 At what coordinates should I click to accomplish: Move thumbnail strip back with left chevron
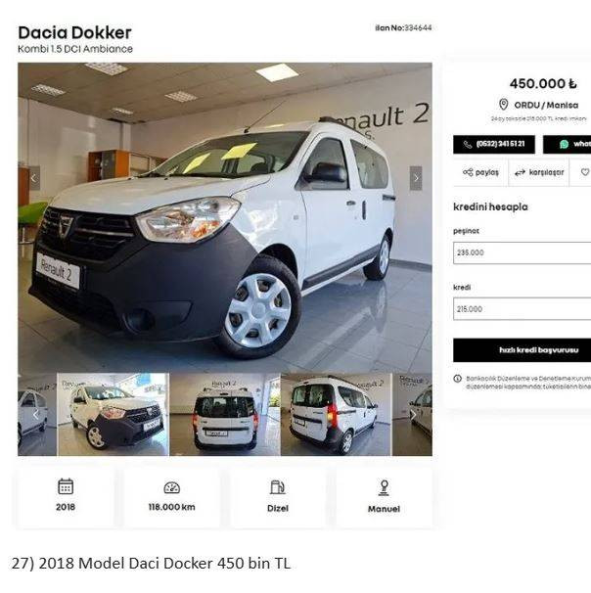pyautogui.click(x=35, y=415)
